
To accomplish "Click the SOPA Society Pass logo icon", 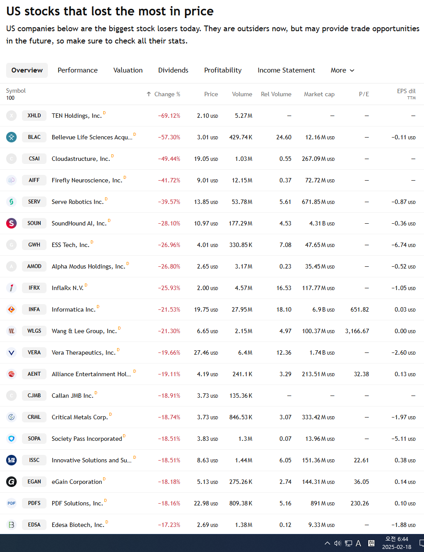I will tap(11, 439).
